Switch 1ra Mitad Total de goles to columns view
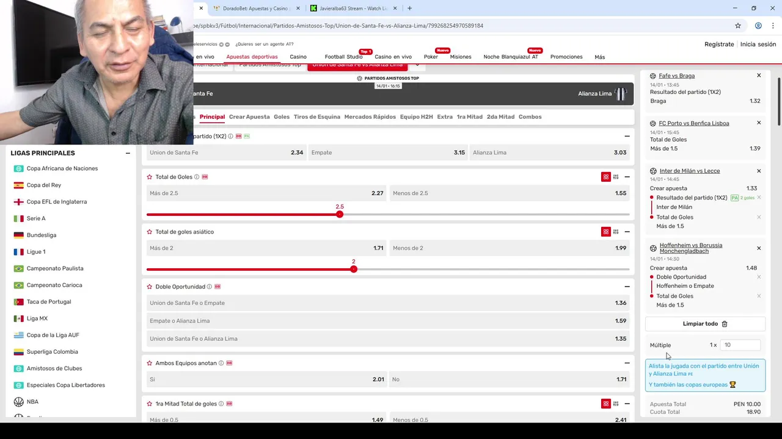The image size is (782, 439). (616, 404)
